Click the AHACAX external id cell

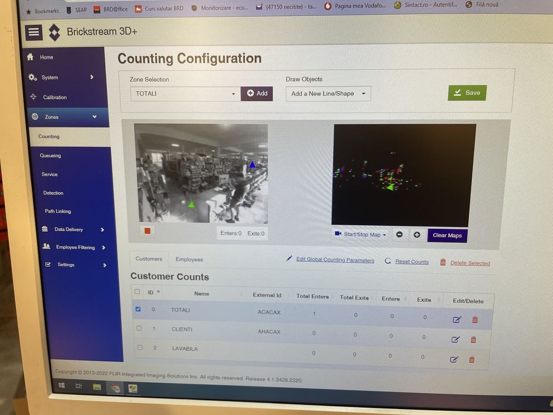[x=269, y=332]
